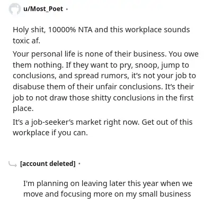Click the phrase 'pry, snoop, jump to'

[x=154, y=65]
